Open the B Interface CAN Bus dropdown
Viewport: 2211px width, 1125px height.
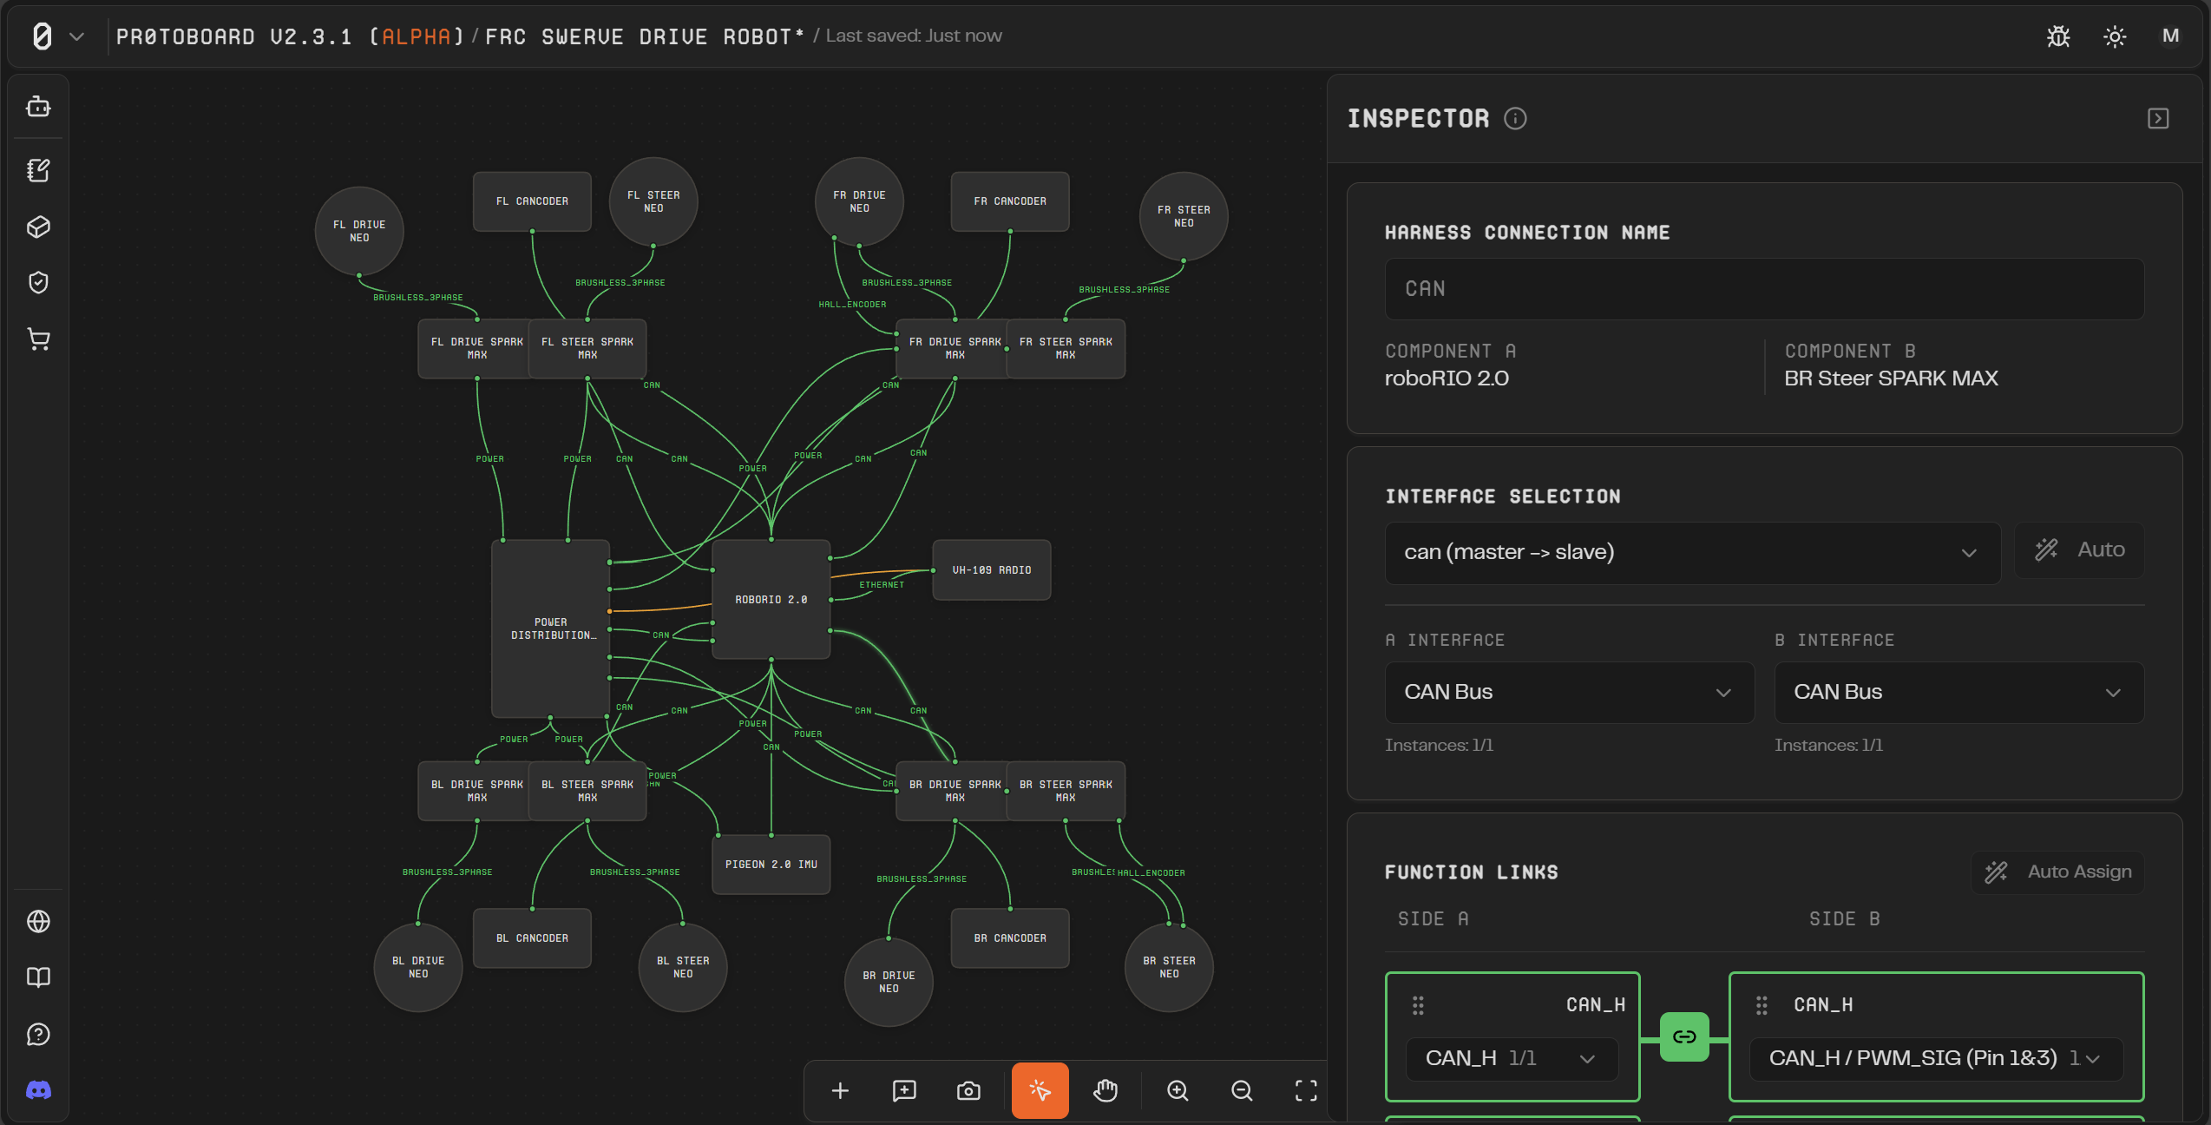pyautogui.click(x=1958, y=692)
